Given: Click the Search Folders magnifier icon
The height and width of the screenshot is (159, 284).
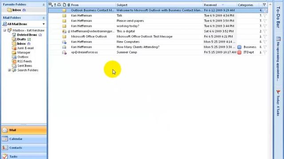Looking at the screenshot, I should (14, 70).
